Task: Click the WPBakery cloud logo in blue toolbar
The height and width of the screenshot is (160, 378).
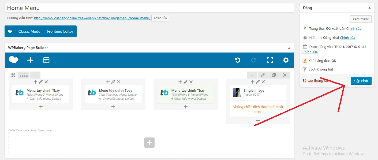Action: coord(14,60)
